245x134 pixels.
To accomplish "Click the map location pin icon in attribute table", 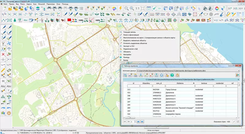I will pyautogui.click(x=141, y=75).
